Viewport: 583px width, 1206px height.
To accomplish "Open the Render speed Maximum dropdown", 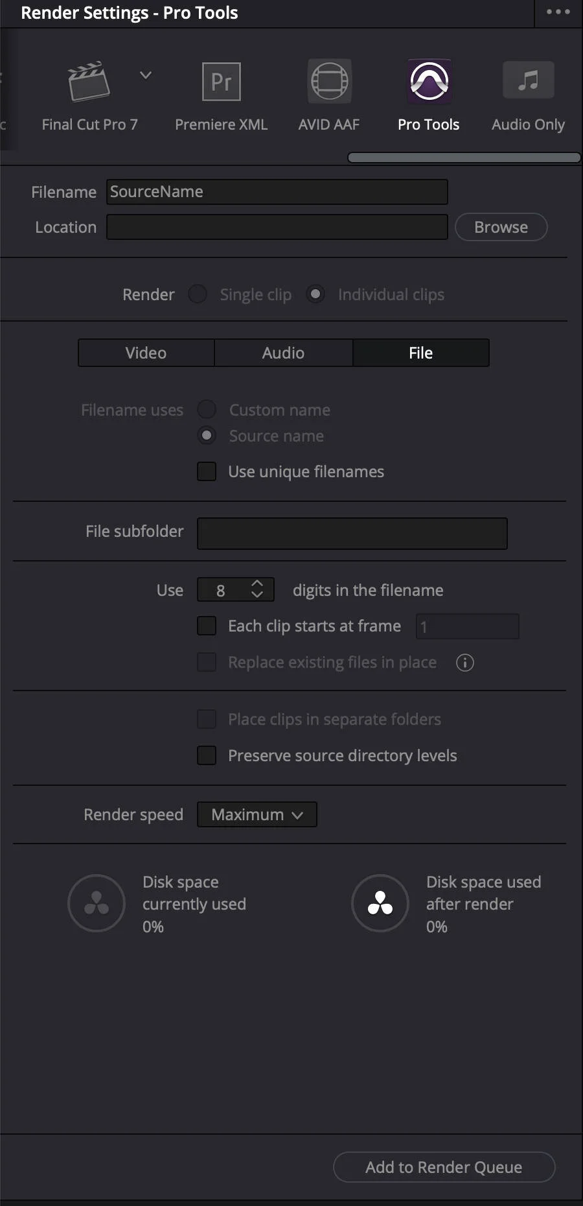I will tap(257, 814).
